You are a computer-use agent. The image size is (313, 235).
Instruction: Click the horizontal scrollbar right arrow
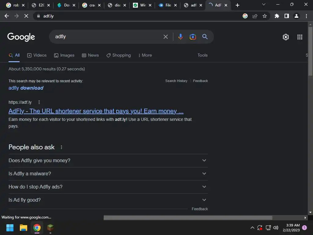click(x=305, y=218)
